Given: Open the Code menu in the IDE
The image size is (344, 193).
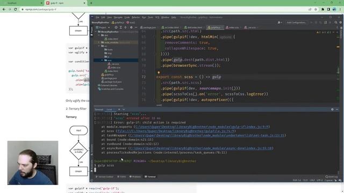Looking at the screenshot, I should coord(127,17).
